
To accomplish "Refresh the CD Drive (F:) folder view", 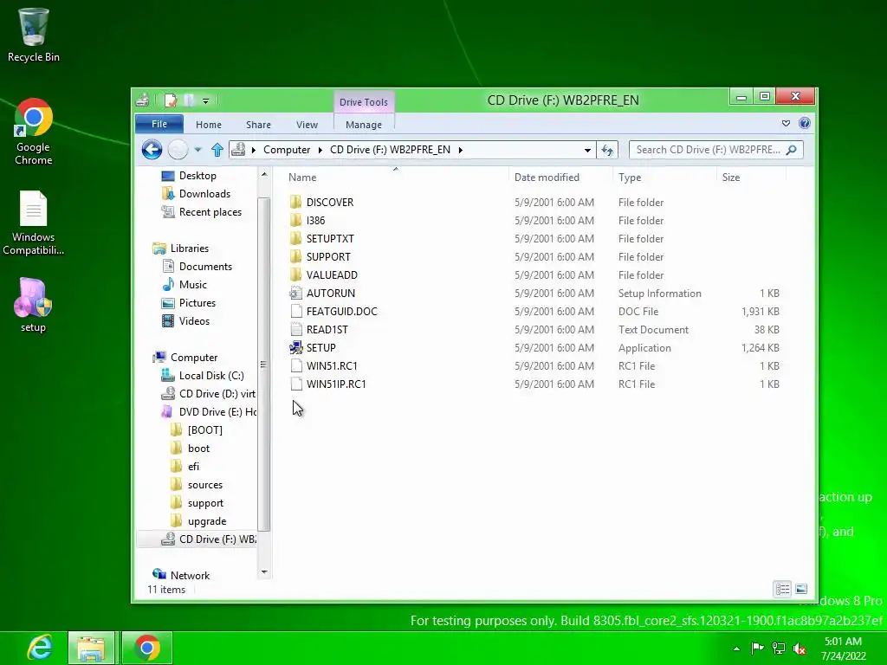I will tap(607, 150).
